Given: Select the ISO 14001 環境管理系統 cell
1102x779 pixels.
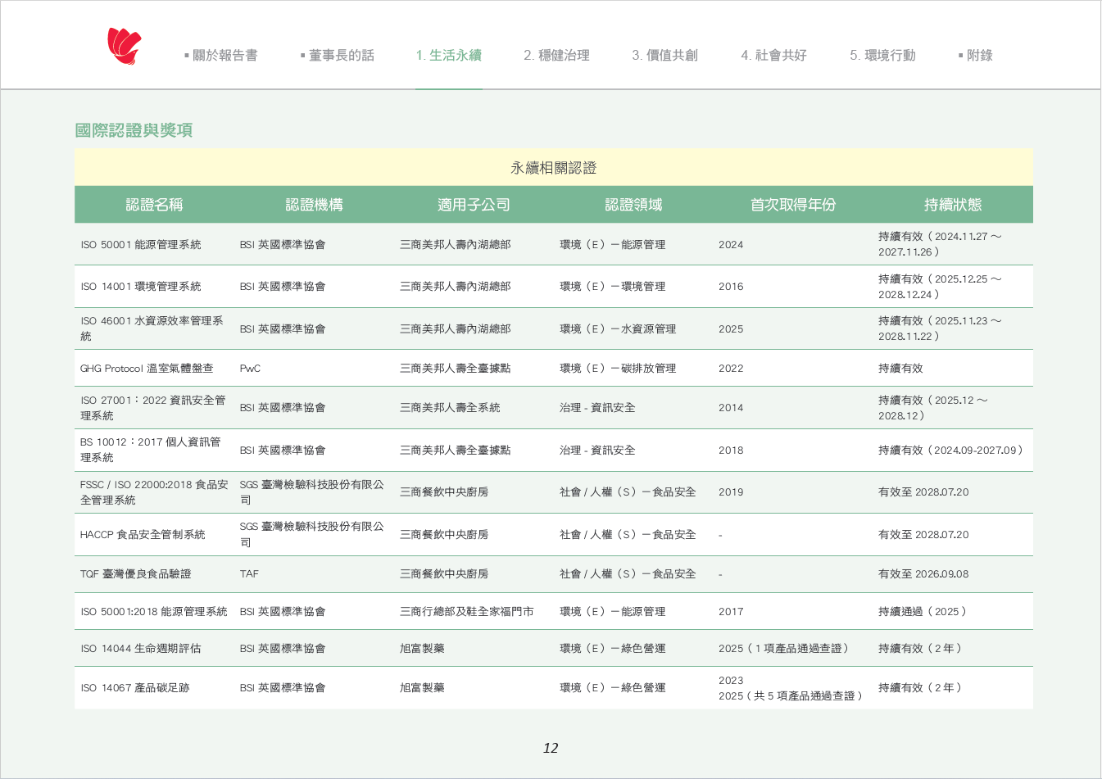Looking at the screenshot, I should (141, 287).
